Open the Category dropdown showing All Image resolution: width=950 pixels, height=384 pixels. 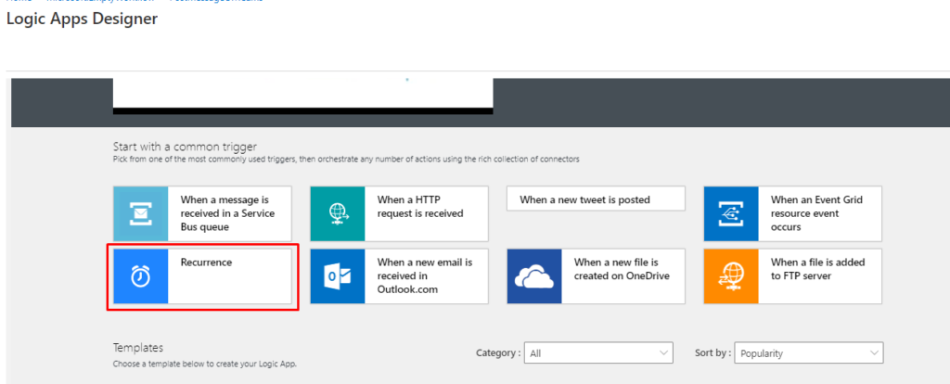click(598, 352)
